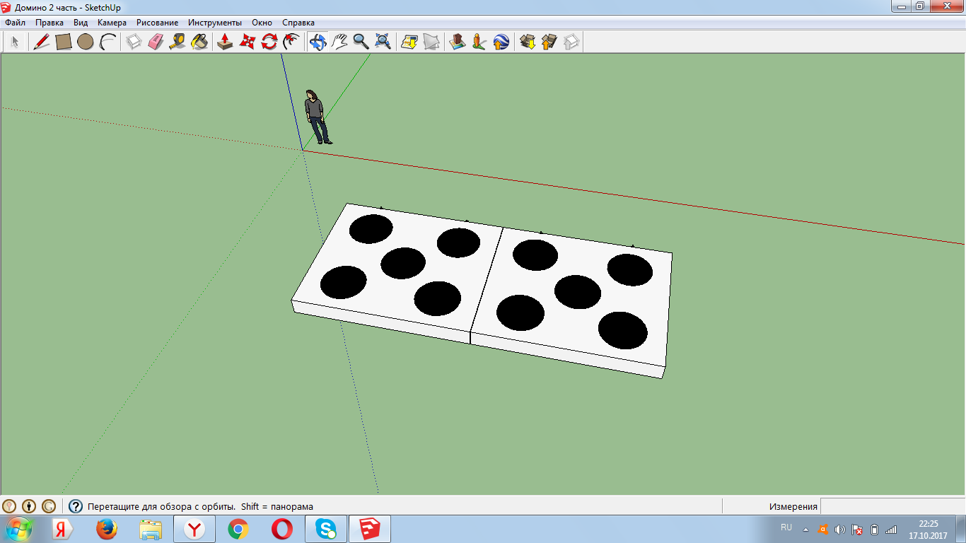The width and height of the screenshot is (966, 543).
Task: Open the Вид menu
Action: pos(81,23)
